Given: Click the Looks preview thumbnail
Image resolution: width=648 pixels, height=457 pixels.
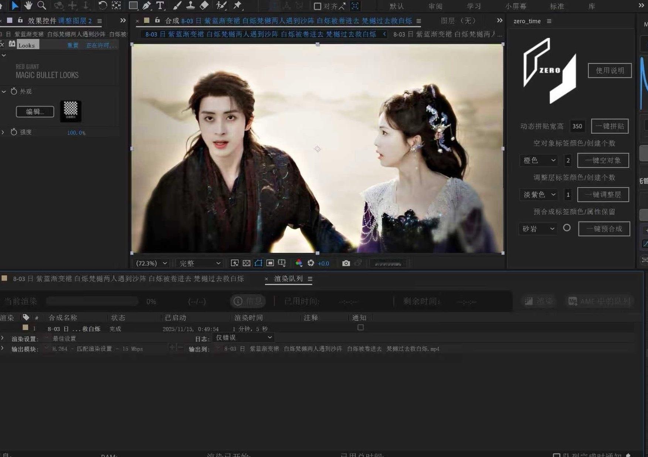Looking at the screenshot, I should click(x=71, y=111).
